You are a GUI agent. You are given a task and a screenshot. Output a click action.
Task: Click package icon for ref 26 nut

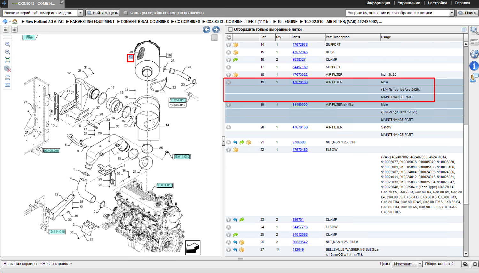point(242,242)
